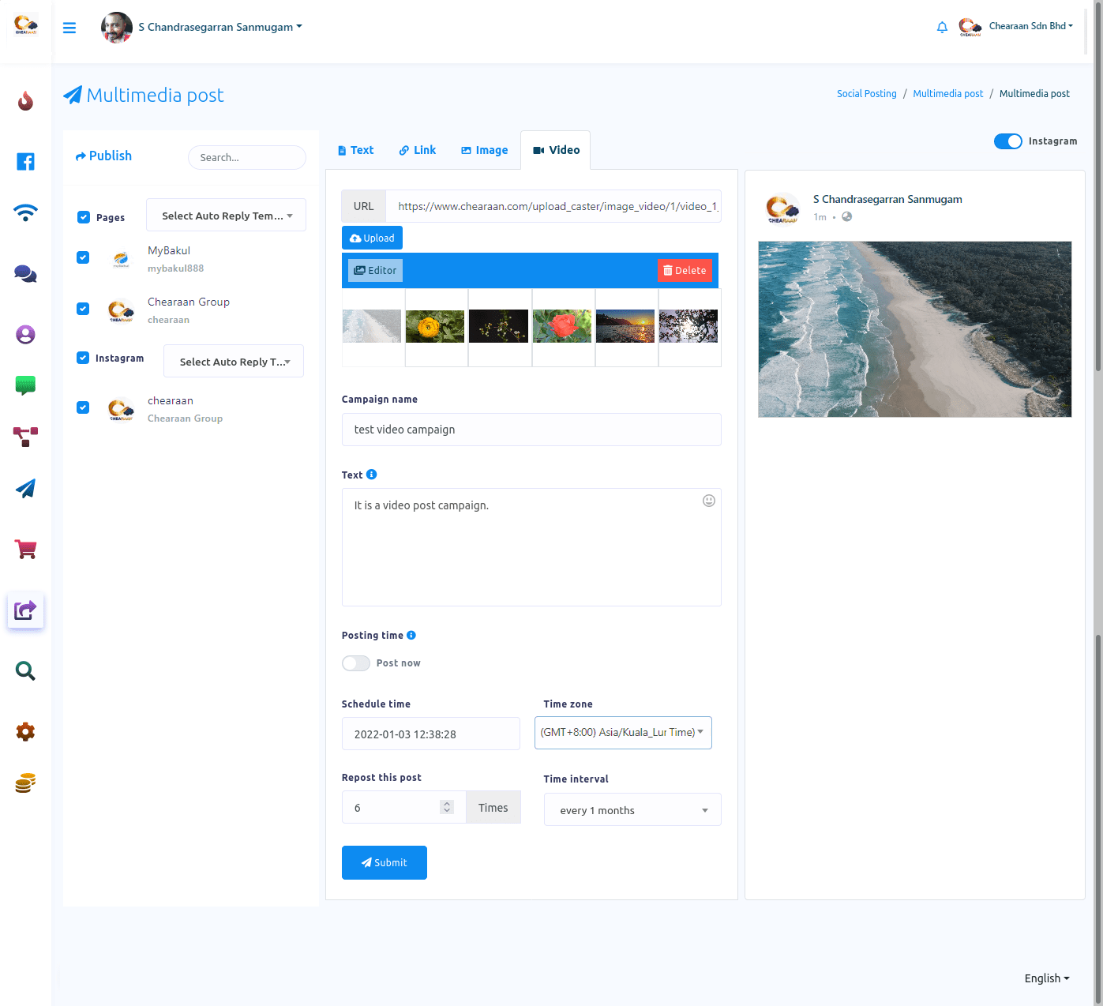Click the Submit button

pos(385,862)
